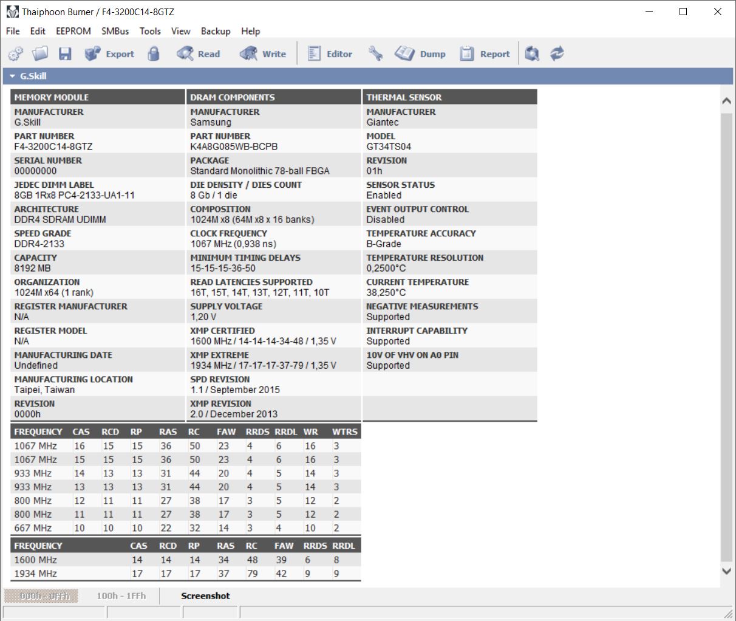Open the Report toolbar button
The height and width of the screenshot is (621, 736).
tap(485, 54)
